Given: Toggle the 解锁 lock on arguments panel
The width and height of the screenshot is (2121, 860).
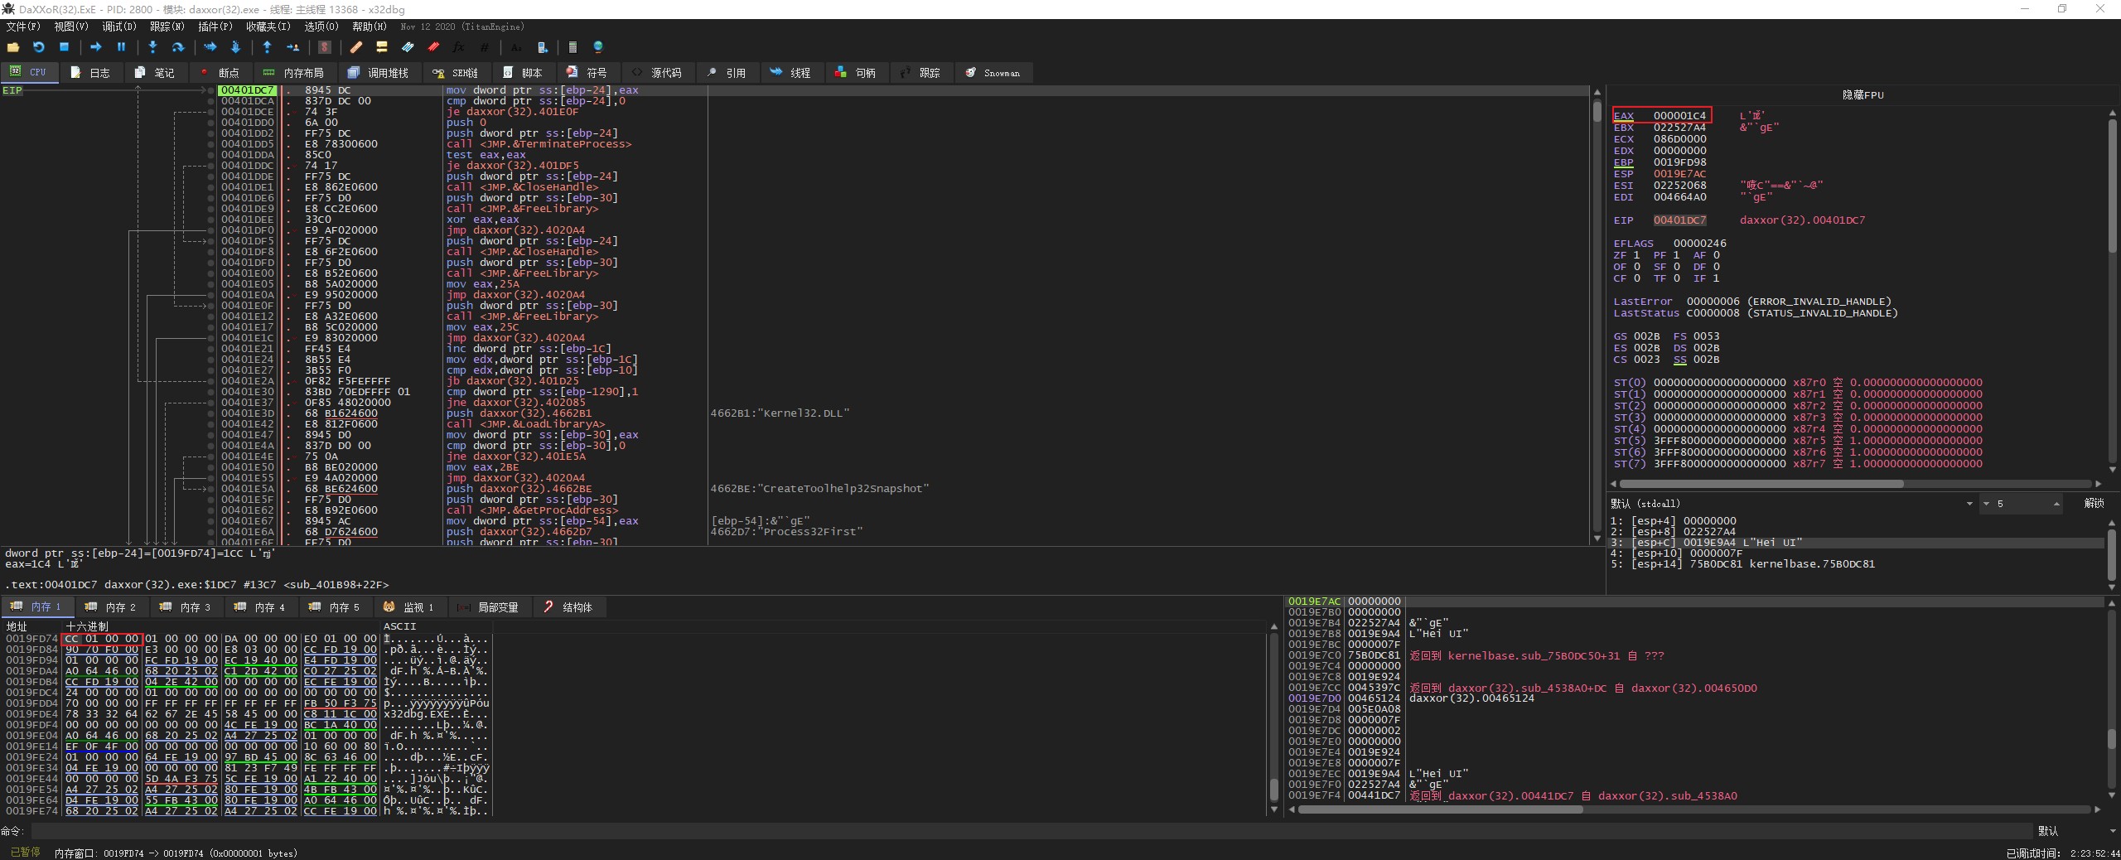Looking at the screenshot, I should [x=2094, y=504].
